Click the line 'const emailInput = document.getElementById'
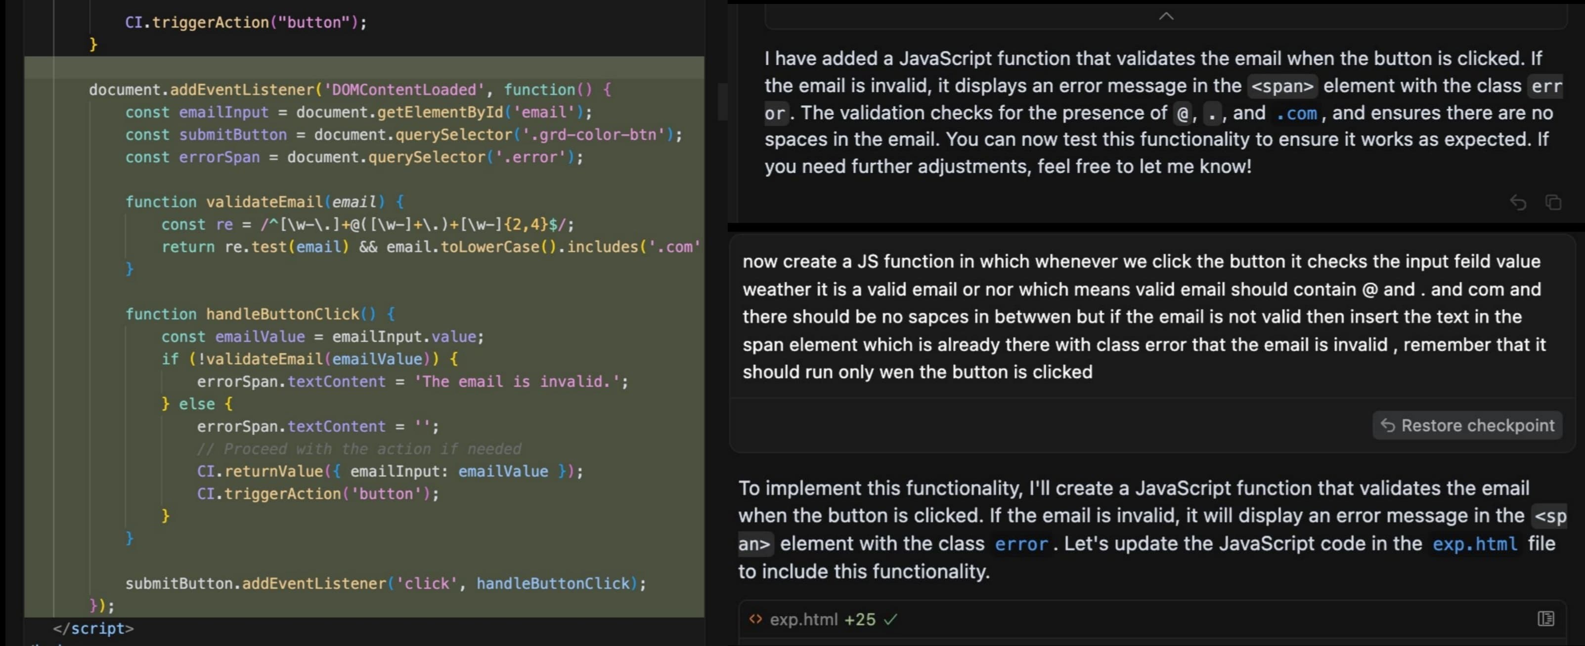The height and width of the screenshot is (646, 1585). (x=358, y=112)
